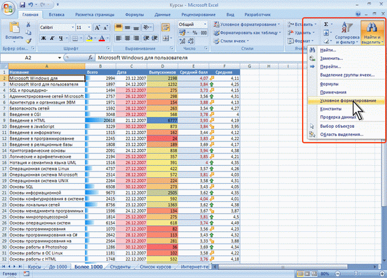Viewport: 387px width, 278px height.
Task: Switch to the Вставка ribbon tab
Action: coord(57,14)
